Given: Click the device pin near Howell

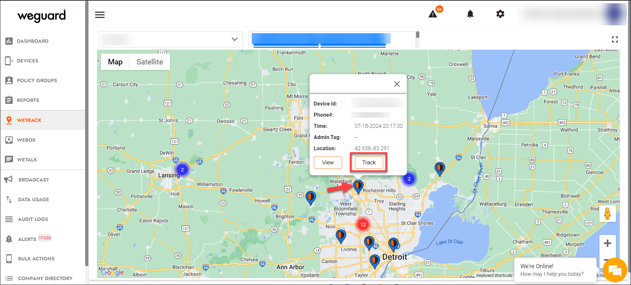Looking at the screenshot, I should click(x=311, y=198).
